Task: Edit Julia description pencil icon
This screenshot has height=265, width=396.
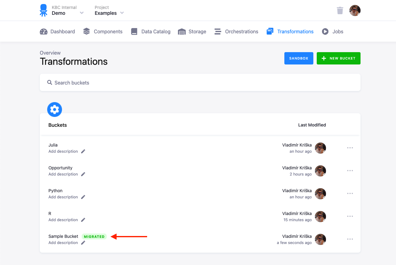Action: pos(83,151)
